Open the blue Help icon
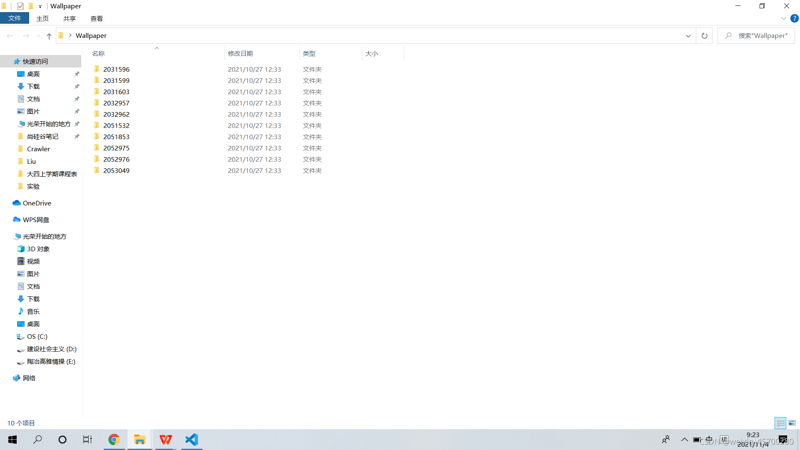Image resolution: width=800 pixels, height=450 pixels. point(795,18)
